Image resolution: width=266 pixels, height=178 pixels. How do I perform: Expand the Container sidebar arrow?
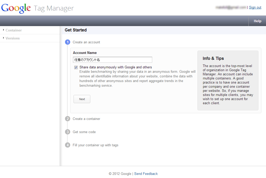(x=4, y=30)
